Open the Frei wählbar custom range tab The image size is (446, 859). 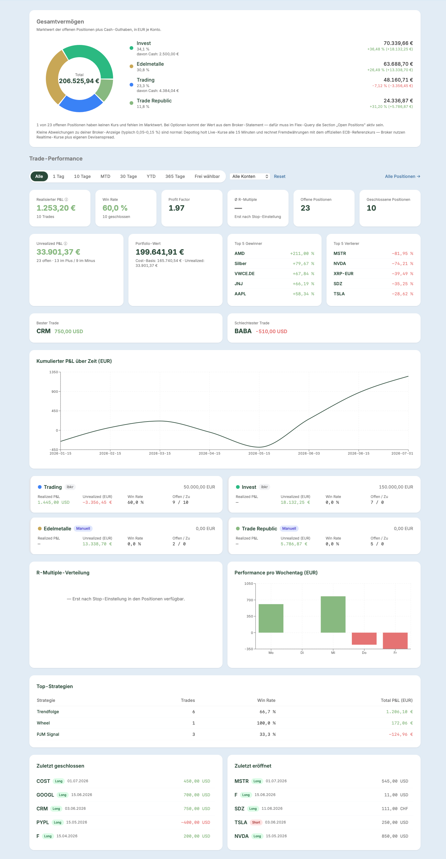(207, 176)
